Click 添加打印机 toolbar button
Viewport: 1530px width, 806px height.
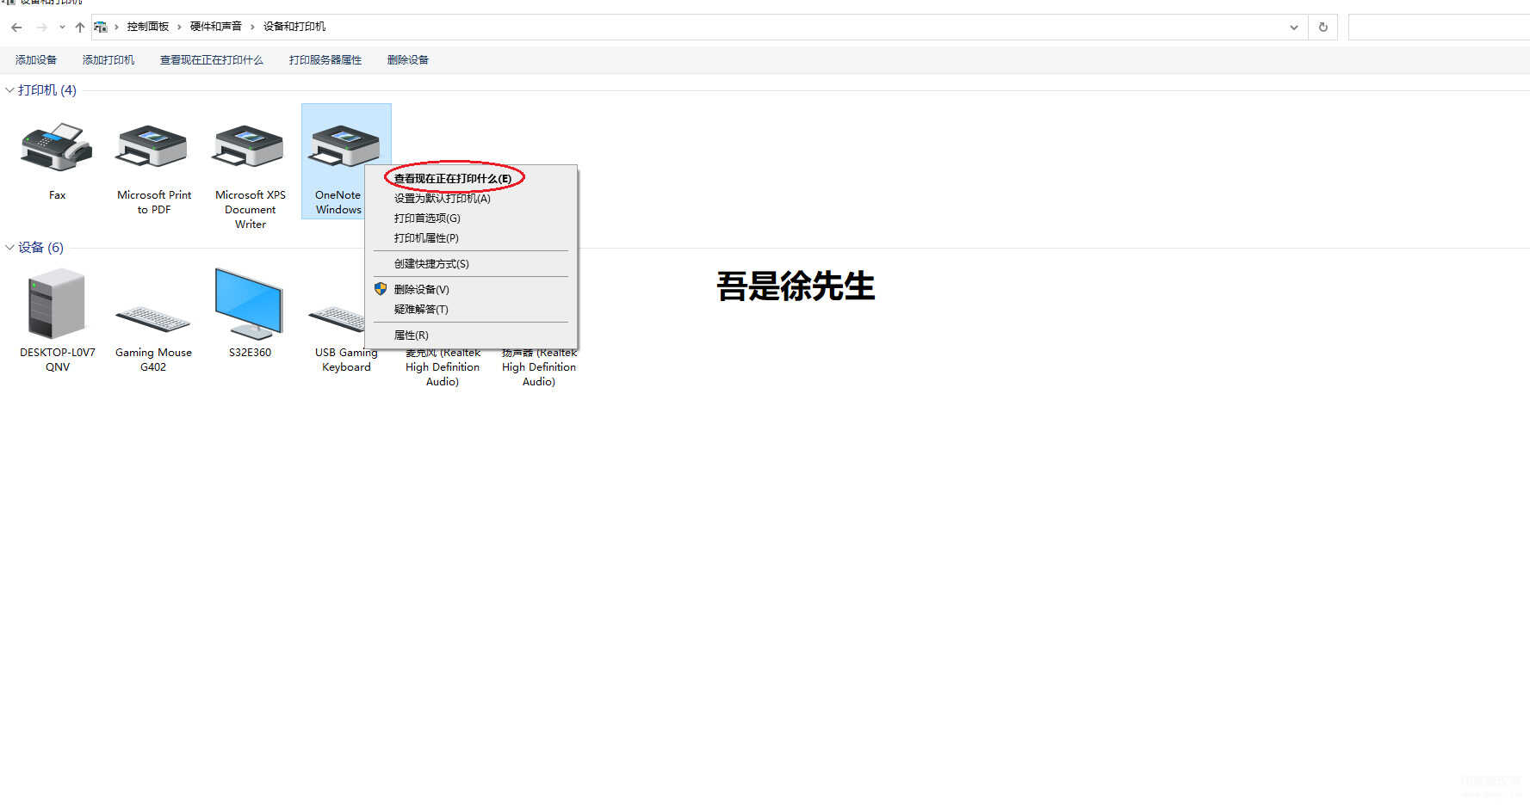click(108, 60)
